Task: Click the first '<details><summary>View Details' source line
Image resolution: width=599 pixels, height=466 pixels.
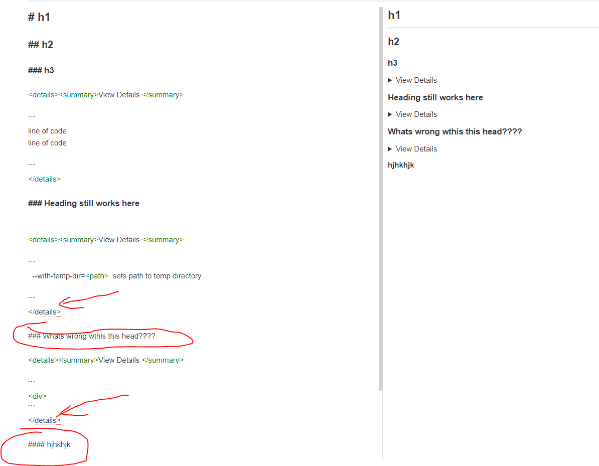Action: [x=106, y=95]
